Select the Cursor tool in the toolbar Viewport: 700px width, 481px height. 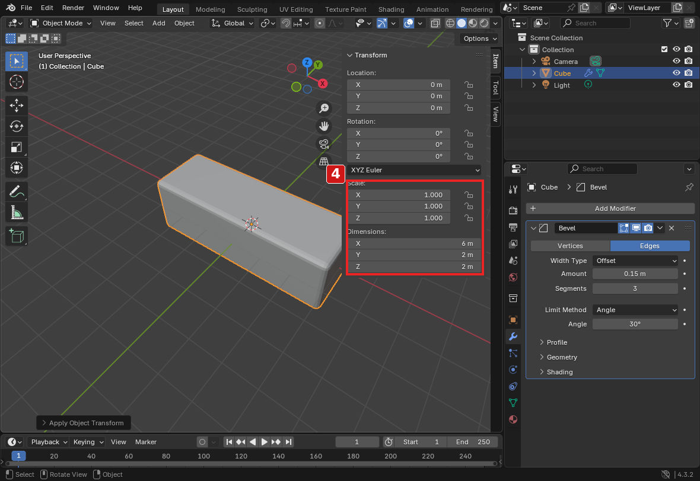click(x=17, y=82)
